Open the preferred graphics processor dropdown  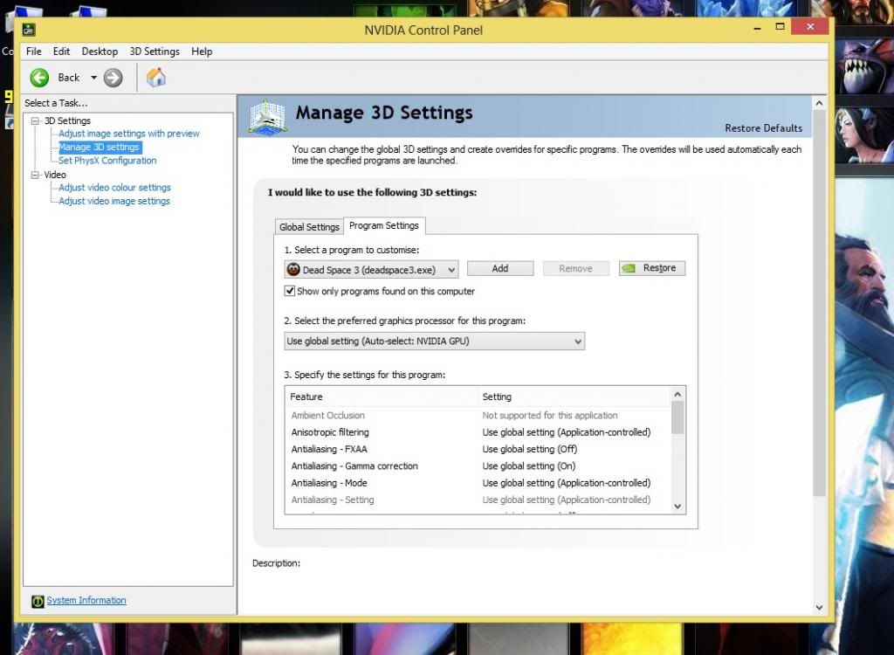tap(577, 341)
